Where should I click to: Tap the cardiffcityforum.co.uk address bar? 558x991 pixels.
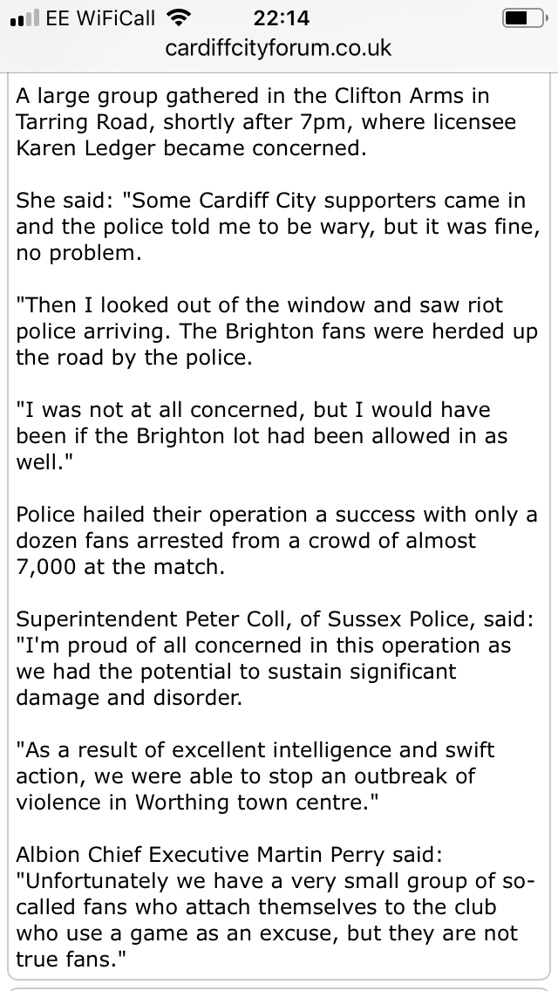coord(279,47)
